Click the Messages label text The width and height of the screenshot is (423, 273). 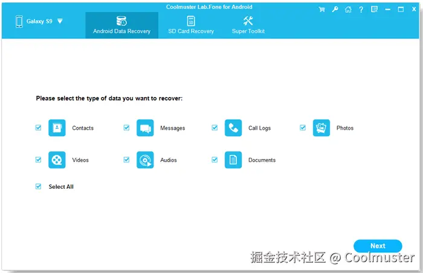(x=173, y=128)
